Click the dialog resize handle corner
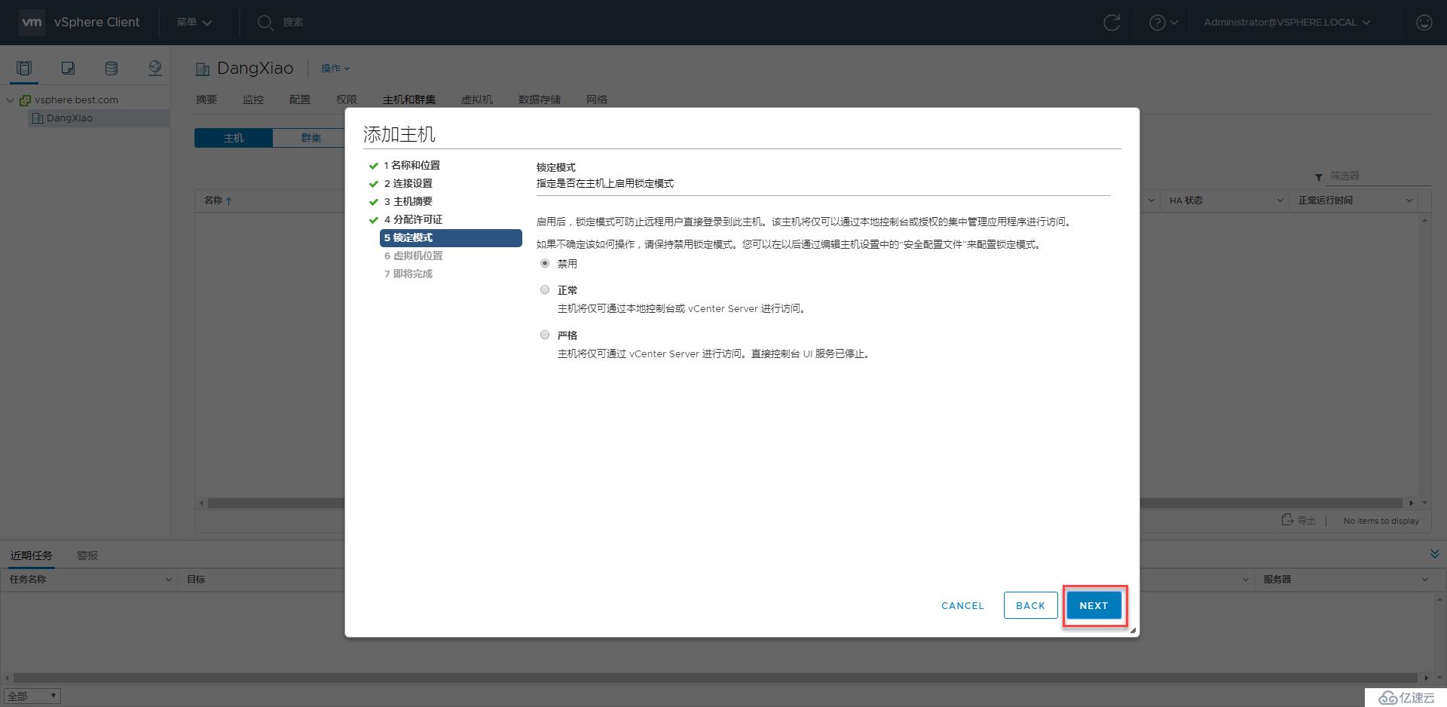The width and height of the screenshot is (1447, 707). click(x=1133, y=630)
